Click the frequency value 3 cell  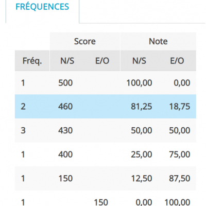[23, 130]
